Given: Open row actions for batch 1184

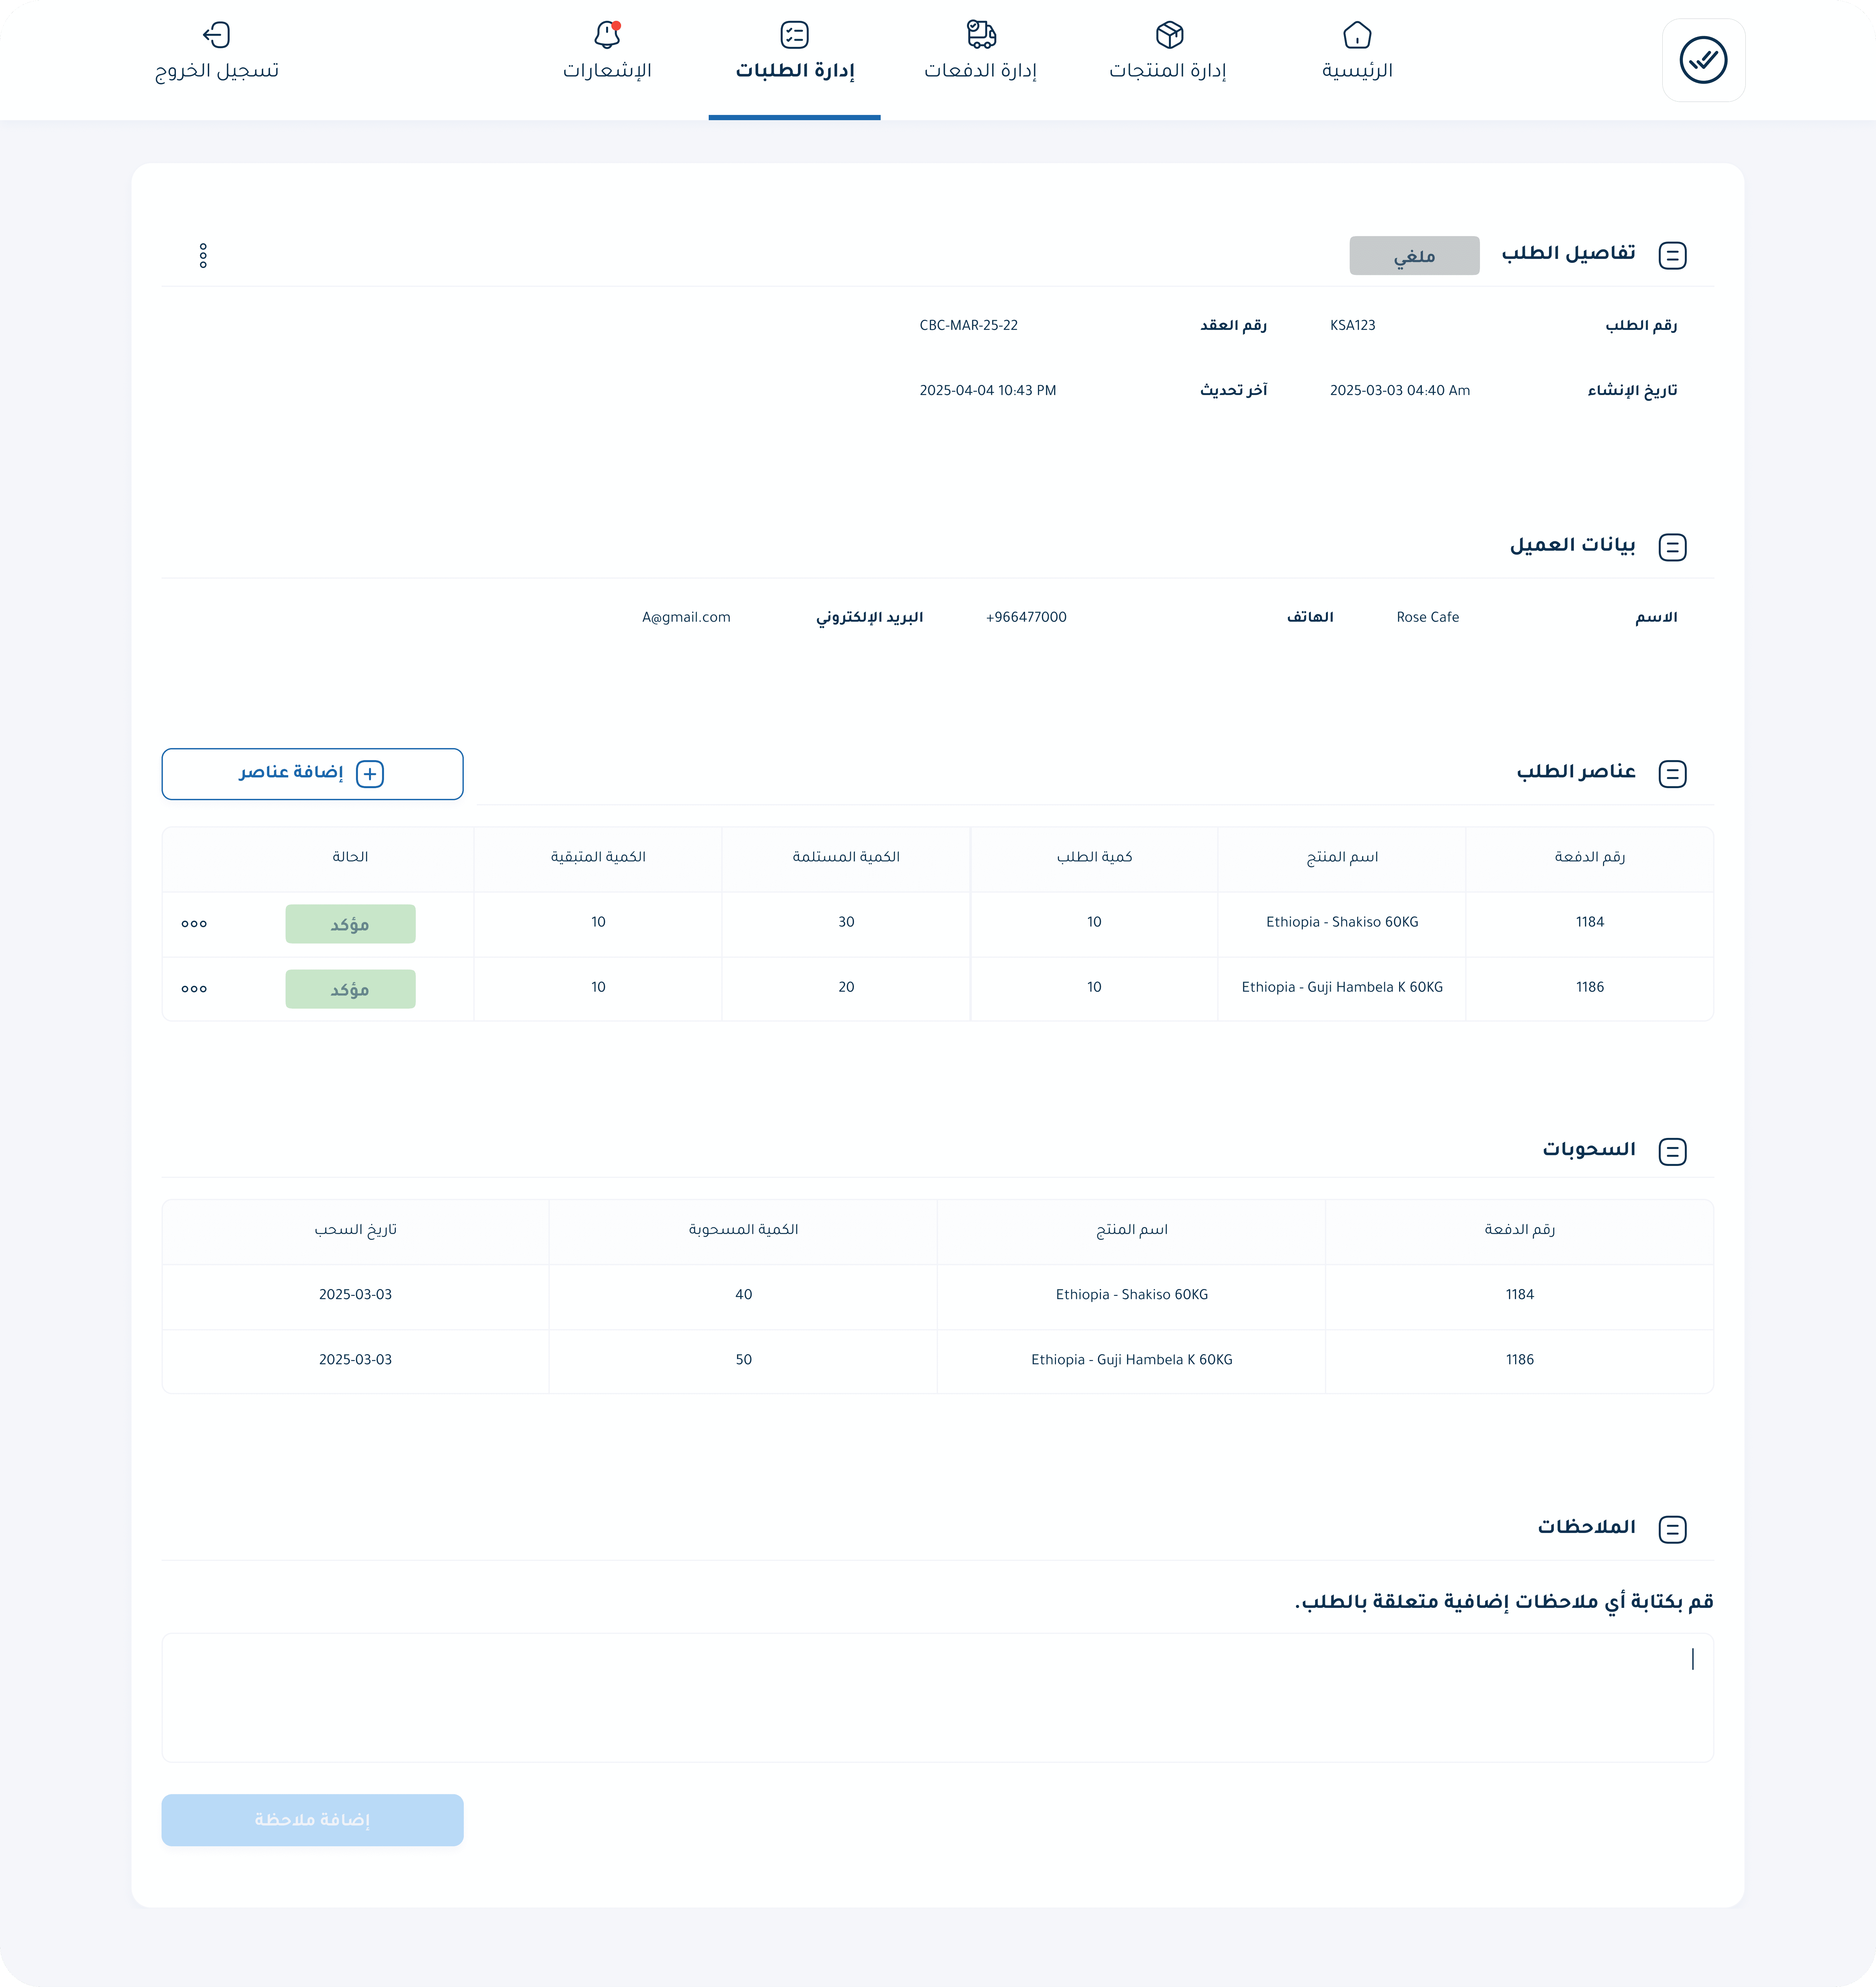Looking at the screenshot, I should pyautogui.click(x=194, y=924).
